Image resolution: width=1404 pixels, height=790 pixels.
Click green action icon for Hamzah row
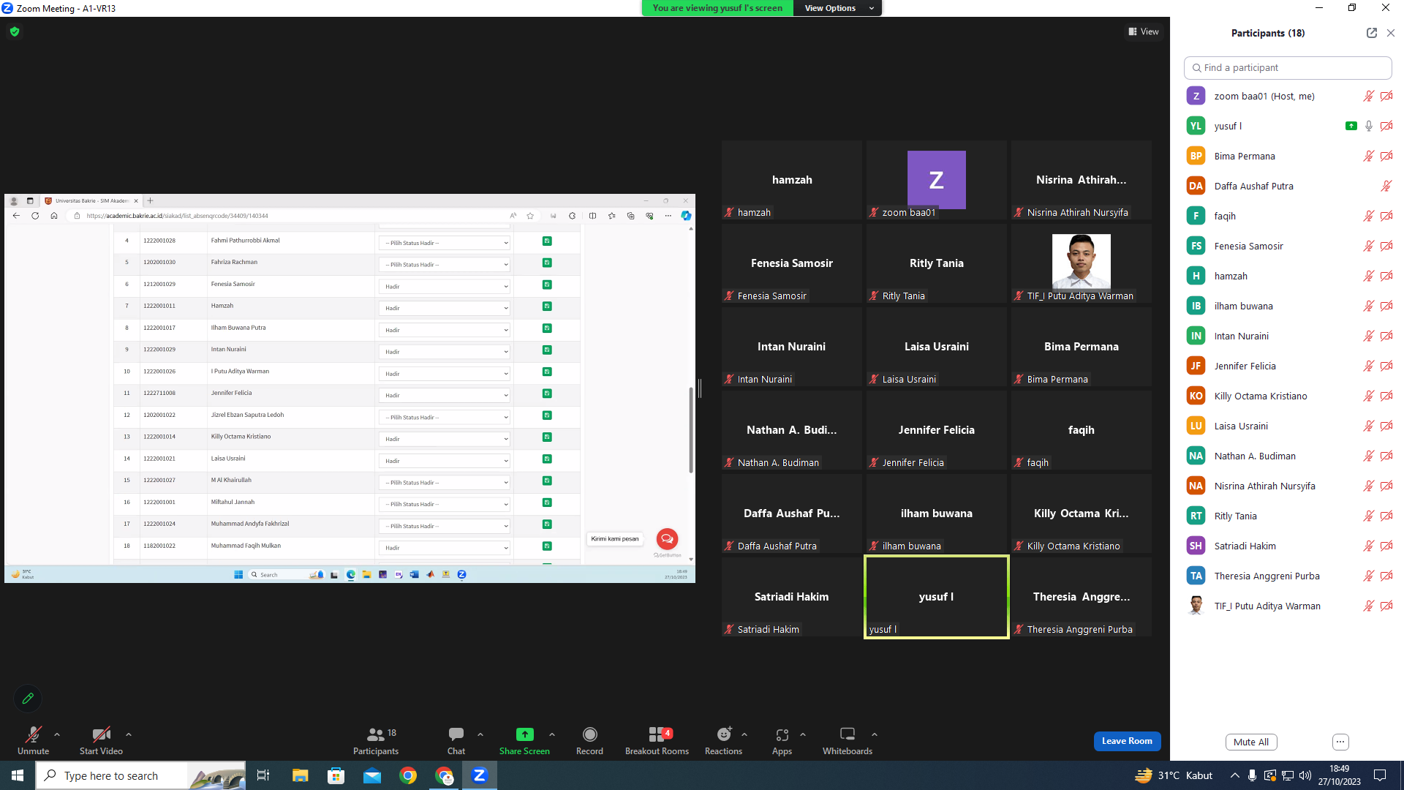tap(547, 306)
